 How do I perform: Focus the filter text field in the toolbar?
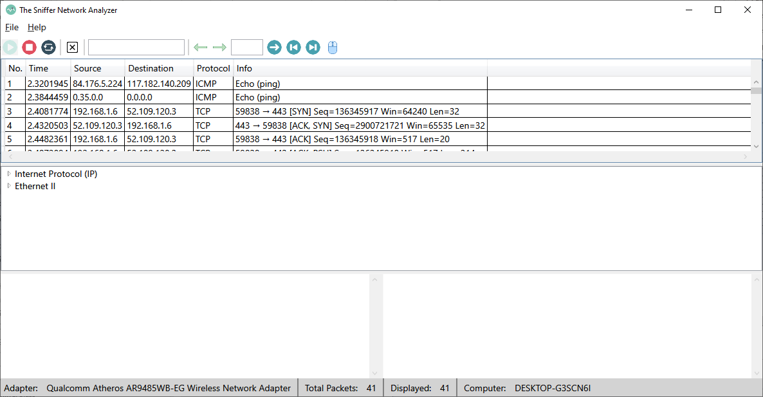click(136, 47)
